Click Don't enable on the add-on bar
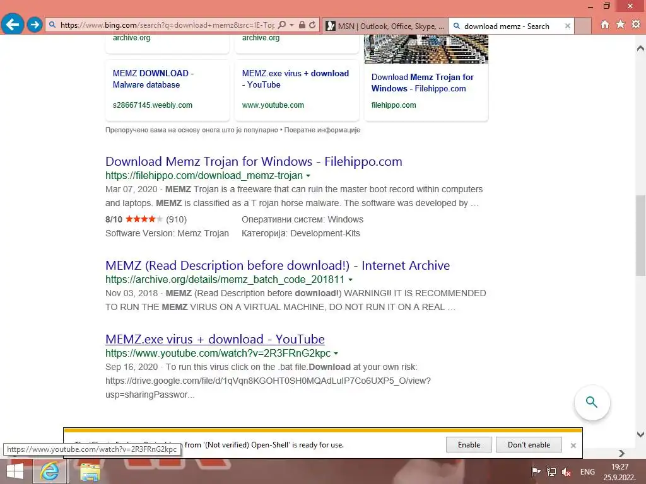 tap(529, 444)
